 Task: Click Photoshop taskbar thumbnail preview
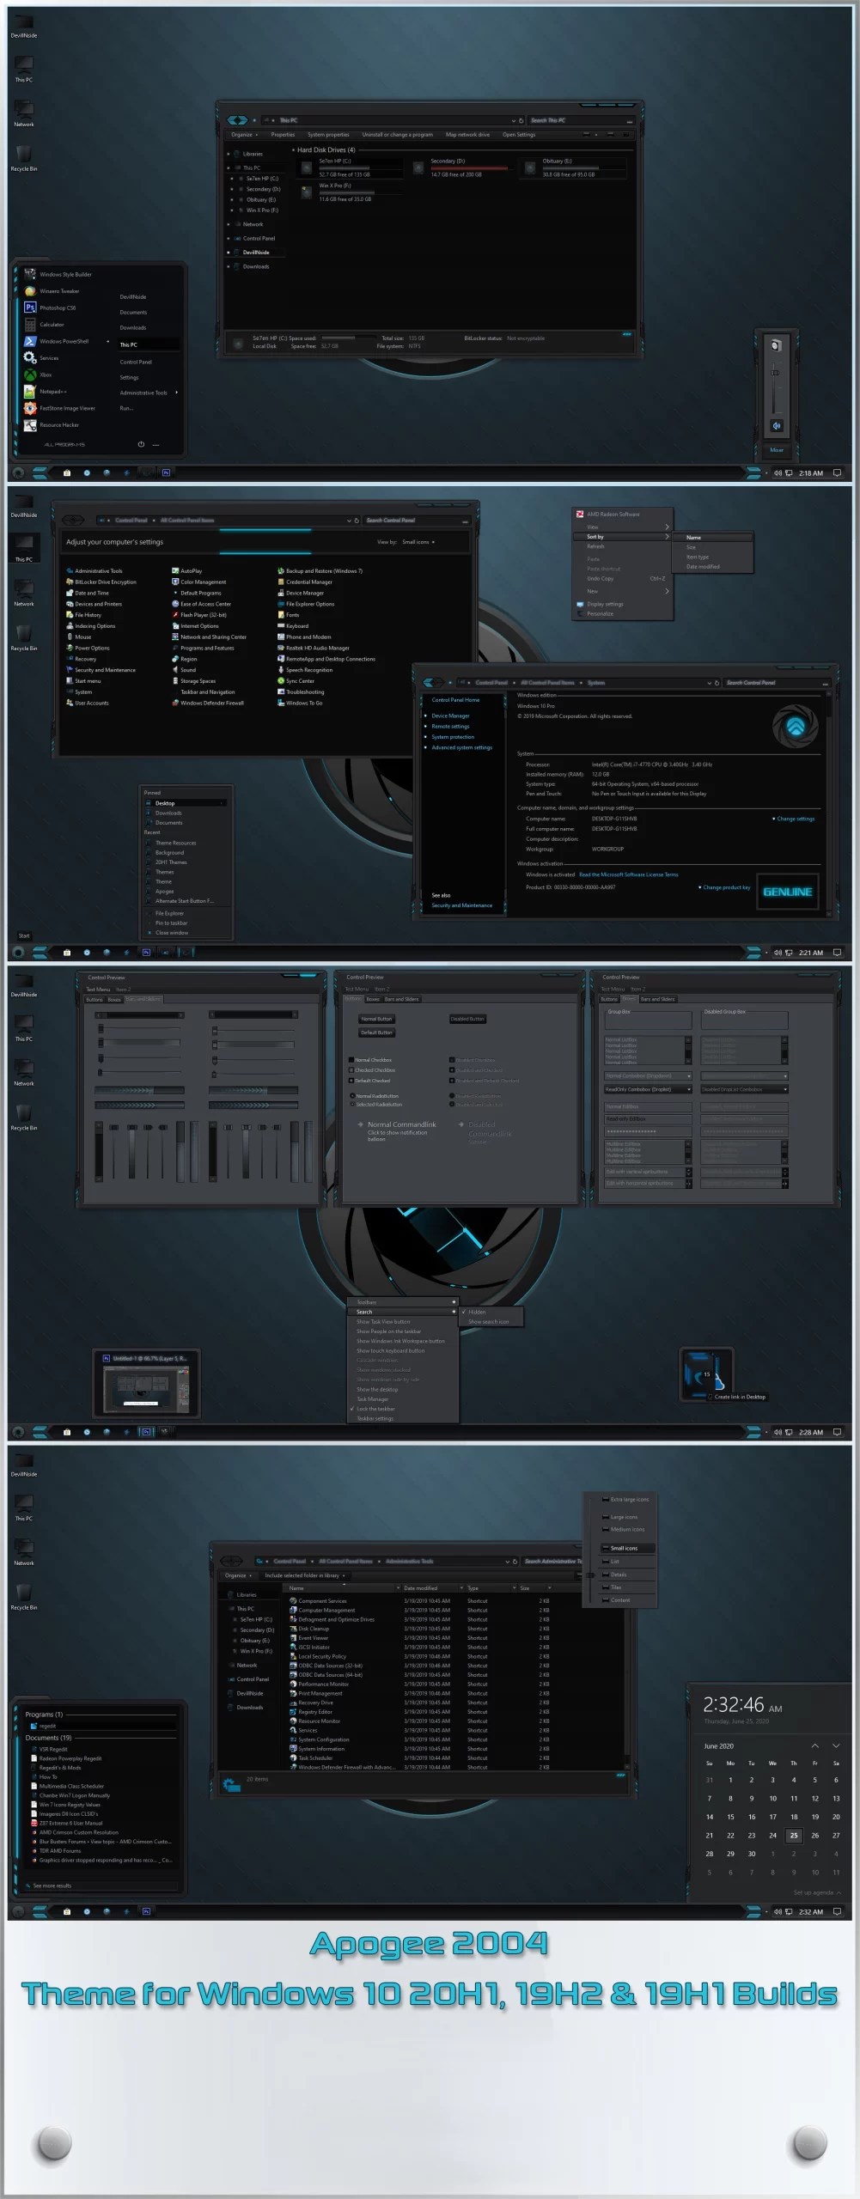[x=146, y=1384]
